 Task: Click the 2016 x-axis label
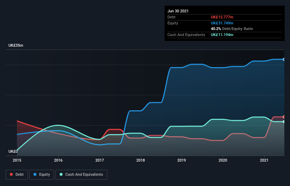58,160
